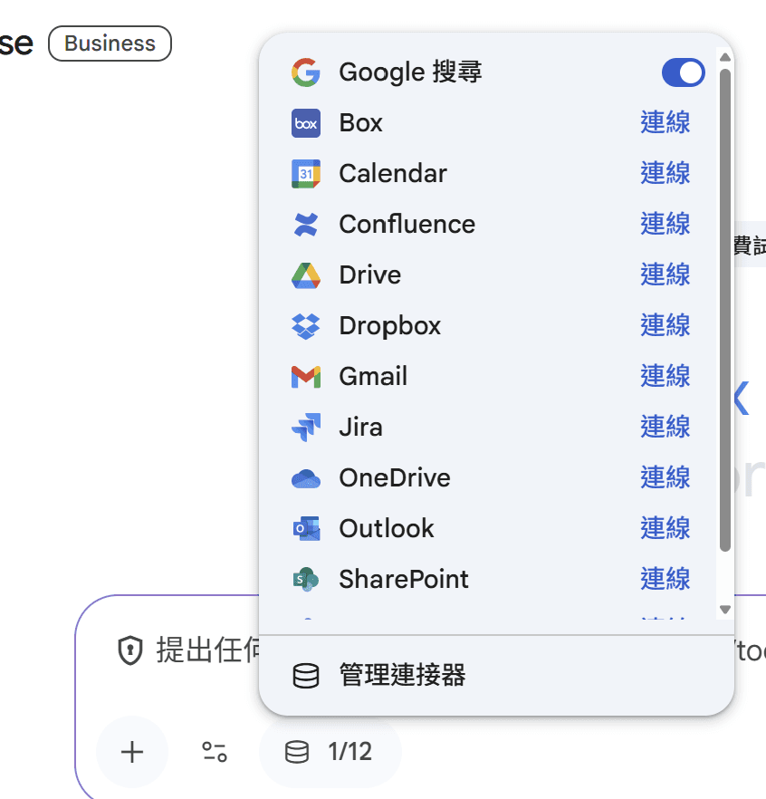This screenshot has width=766, height=799.
Task: Connect Box via its 連線 link
Action: (x=665, y=123)
